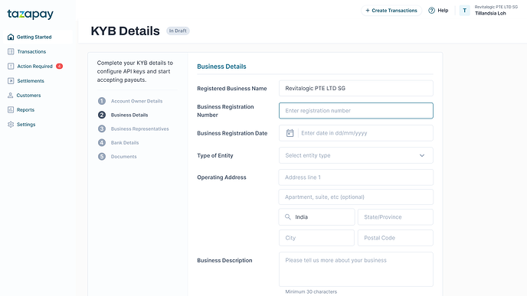
Task: Open the calendar icon in the date field
Action: tap(290, 133)
